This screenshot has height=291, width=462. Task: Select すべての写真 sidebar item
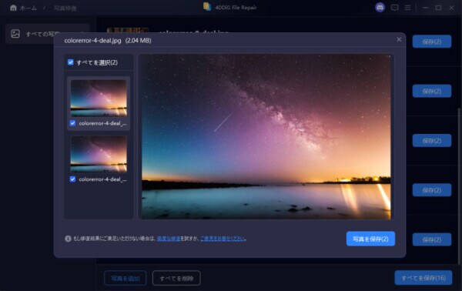(47, 34)
